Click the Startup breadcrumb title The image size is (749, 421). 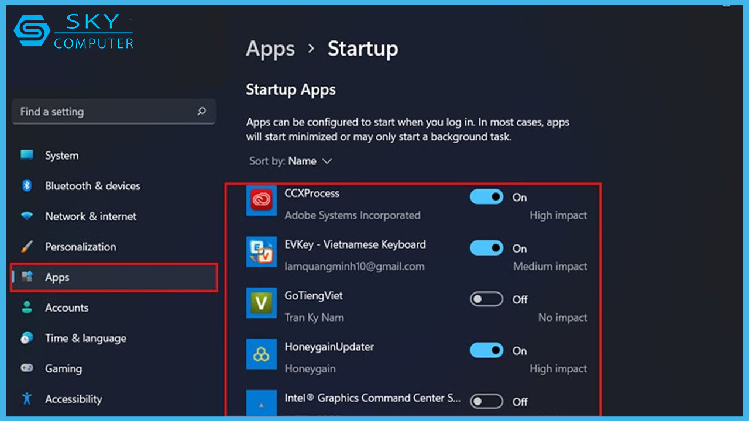(363, 49)
